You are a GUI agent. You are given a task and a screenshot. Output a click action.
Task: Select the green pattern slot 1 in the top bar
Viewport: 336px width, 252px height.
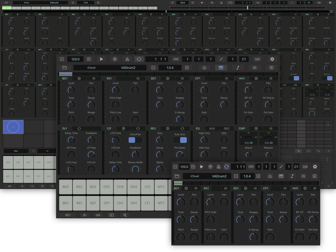[x=7, y=8]
